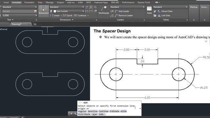Open the dimension style Standard dropdown
Viewport: 210px width, 118px height.
coord(67,7)
